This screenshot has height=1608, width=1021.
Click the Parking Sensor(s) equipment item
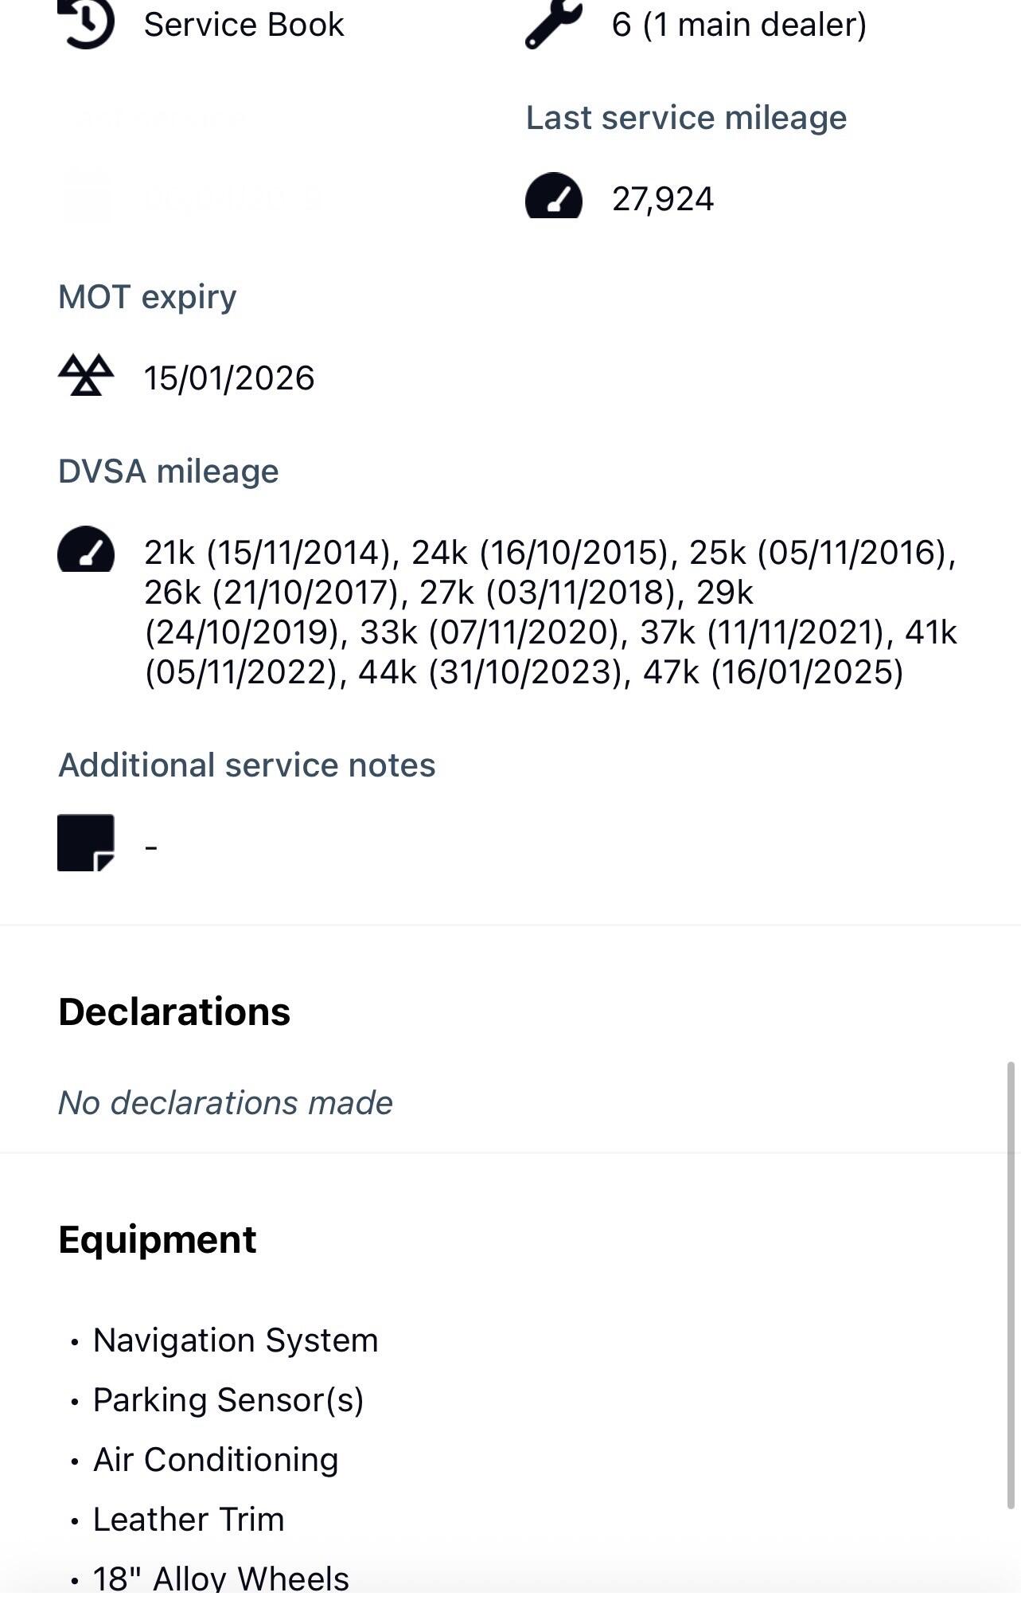pyautogui.click(x=228, y=1400)
